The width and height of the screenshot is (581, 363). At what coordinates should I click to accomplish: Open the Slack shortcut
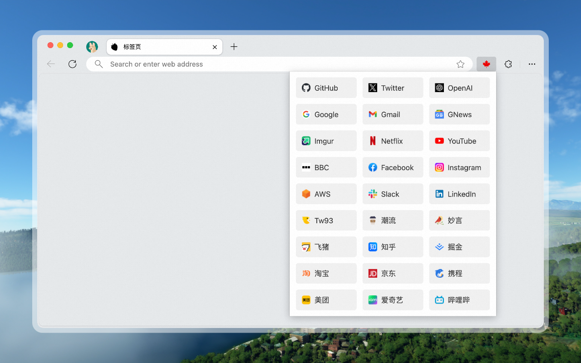pyautogui.click(x=393, y=194)
